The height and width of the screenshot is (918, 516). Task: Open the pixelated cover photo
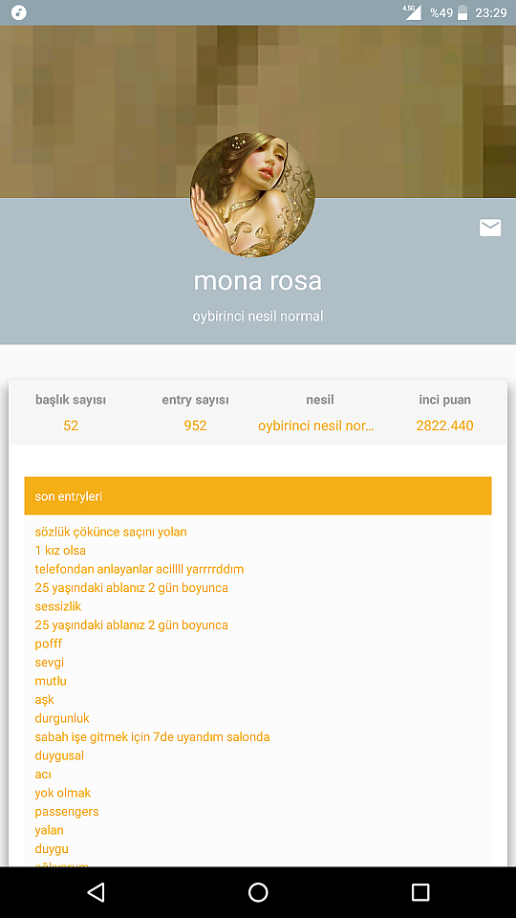[258, 111]
